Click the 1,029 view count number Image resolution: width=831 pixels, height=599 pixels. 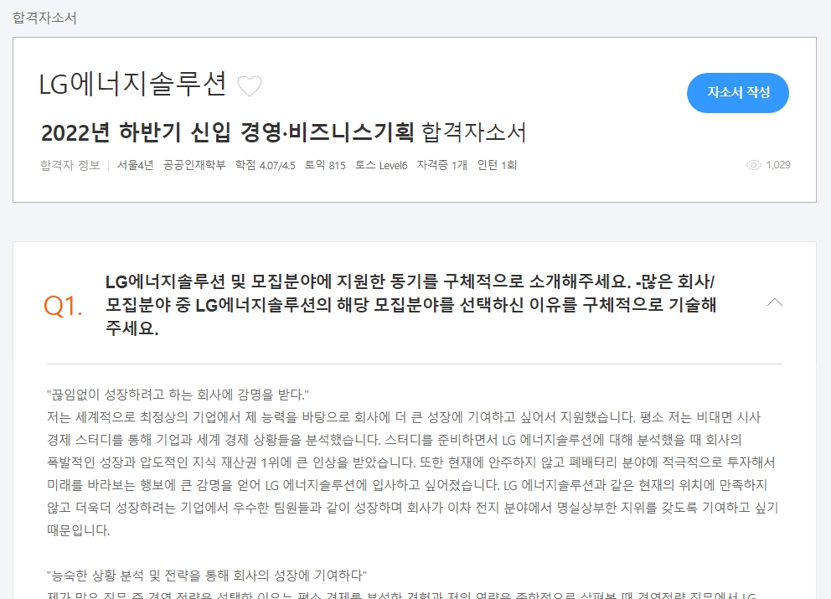pos(778,165)
